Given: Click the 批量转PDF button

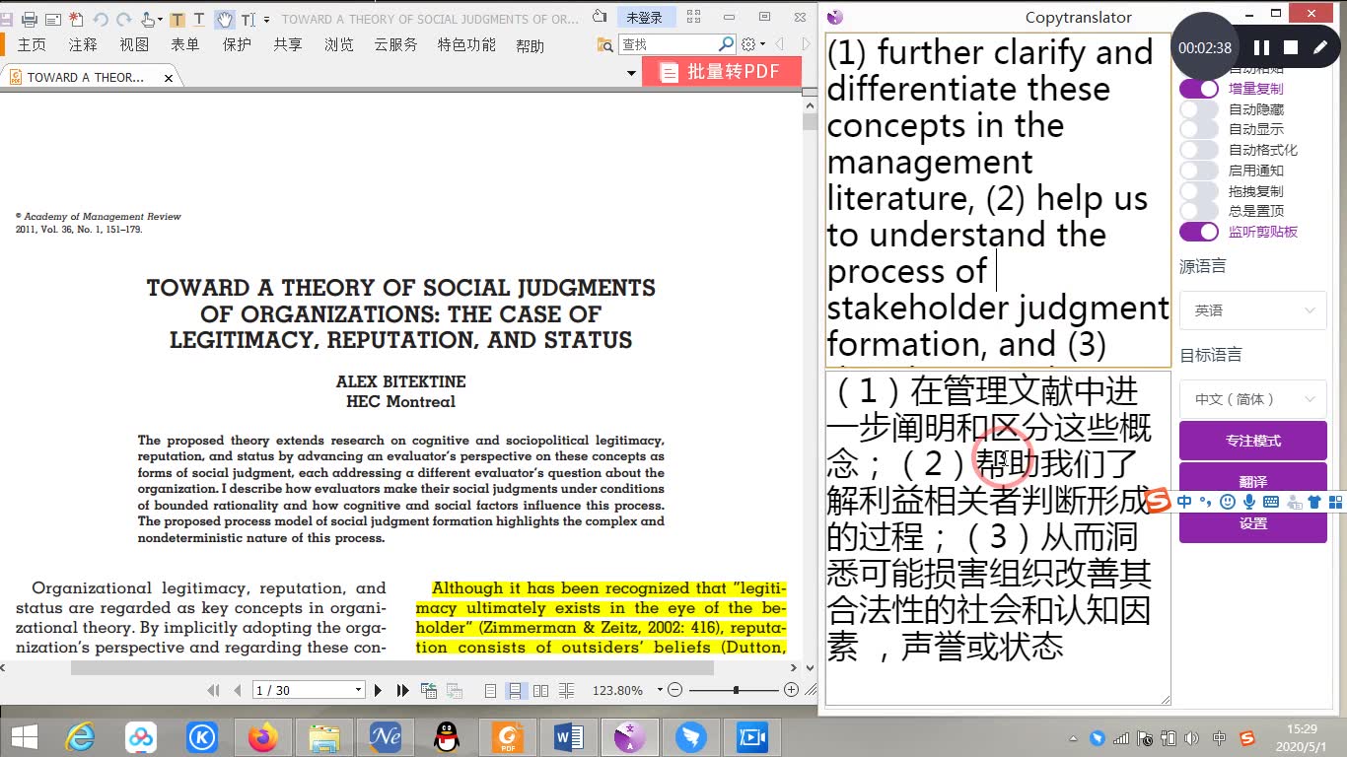Looking at the screenshot, I should click(x=720, y=72).
